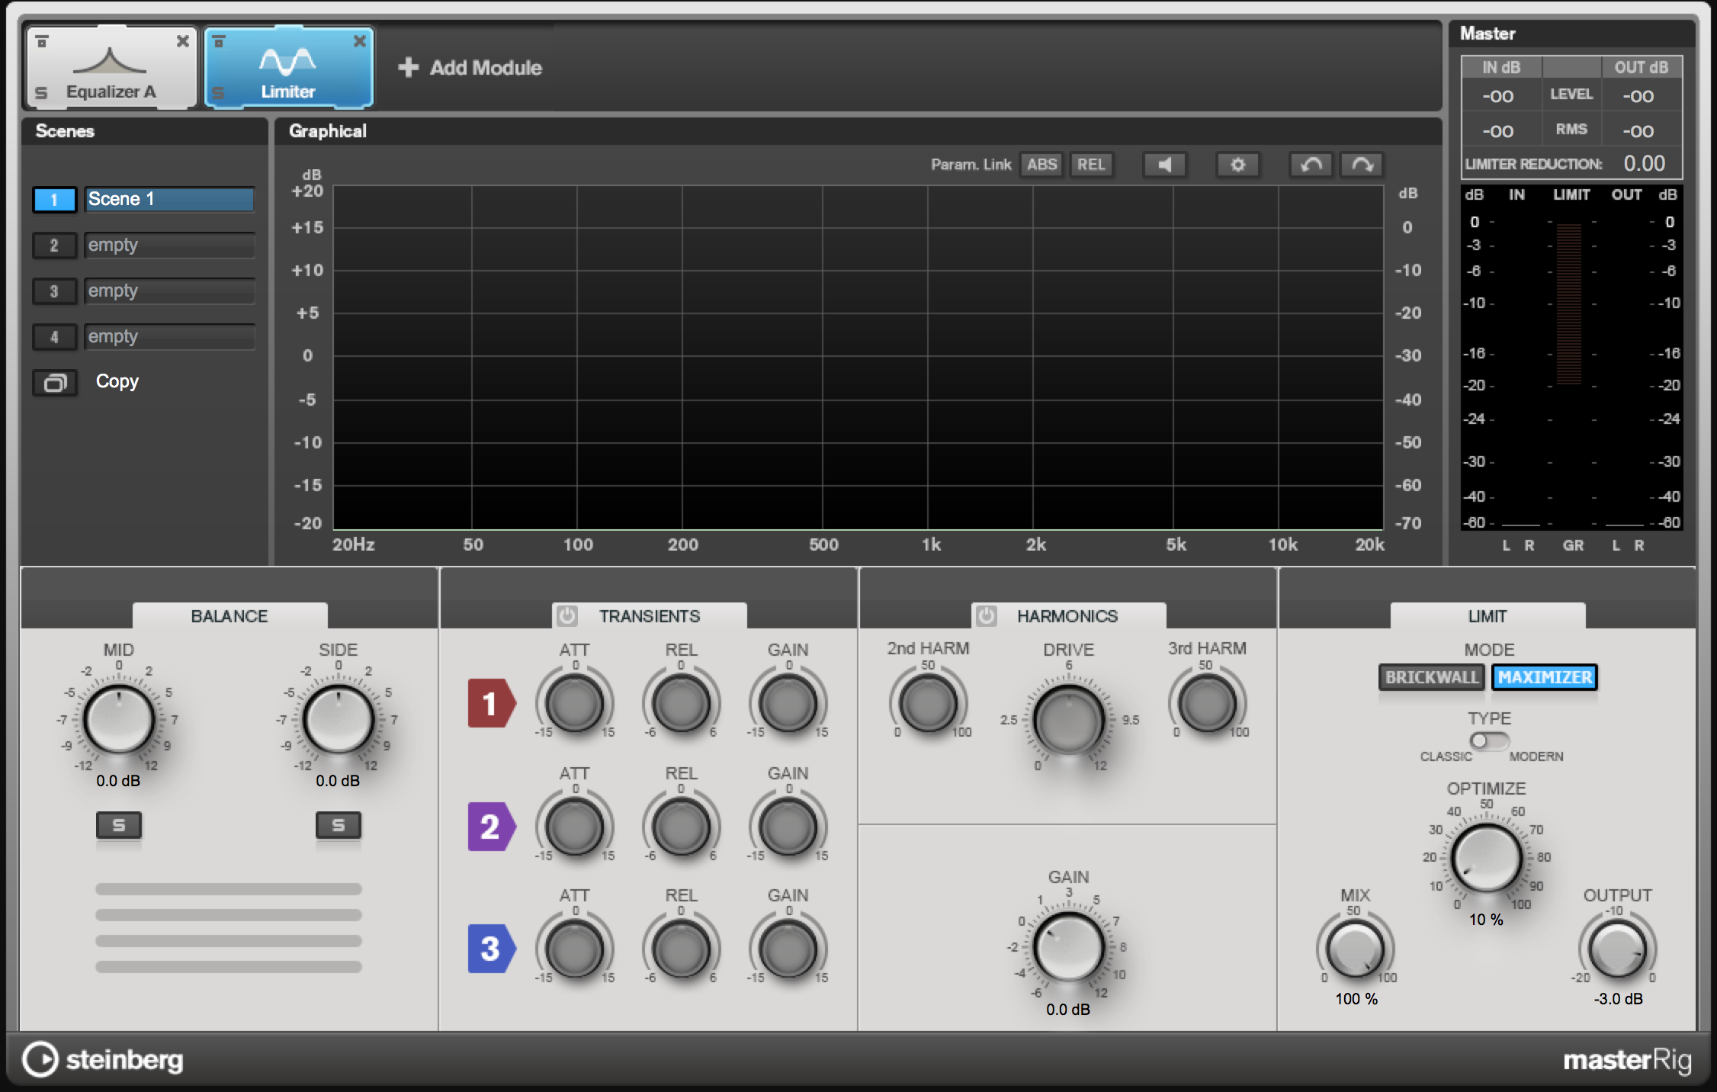The height and width of the screenshot is (1092, 1717).
Task: Open the Equalizer A module
Action: tap(111, 65)
